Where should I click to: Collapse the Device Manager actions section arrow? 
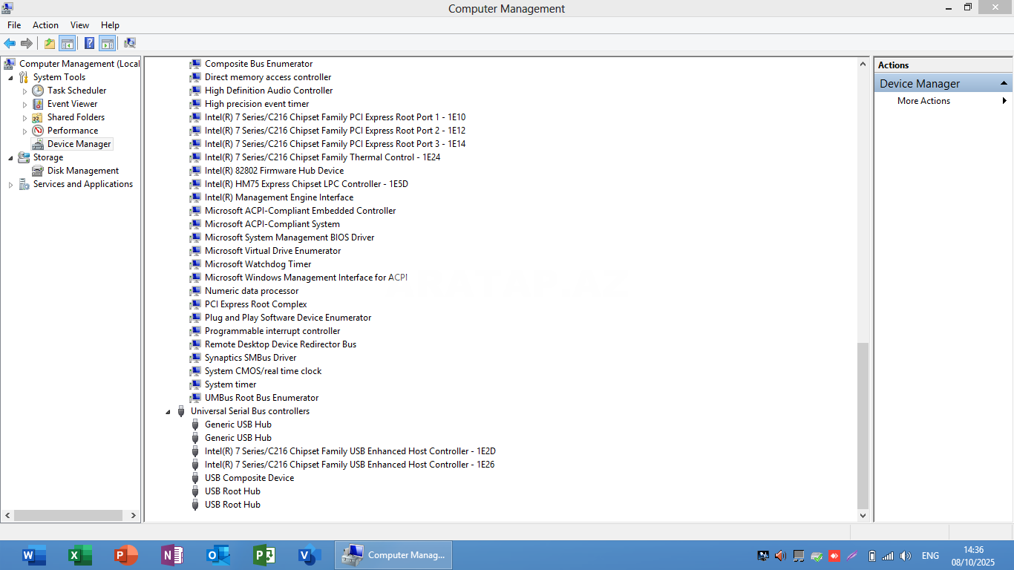[x=1004, y=83]
